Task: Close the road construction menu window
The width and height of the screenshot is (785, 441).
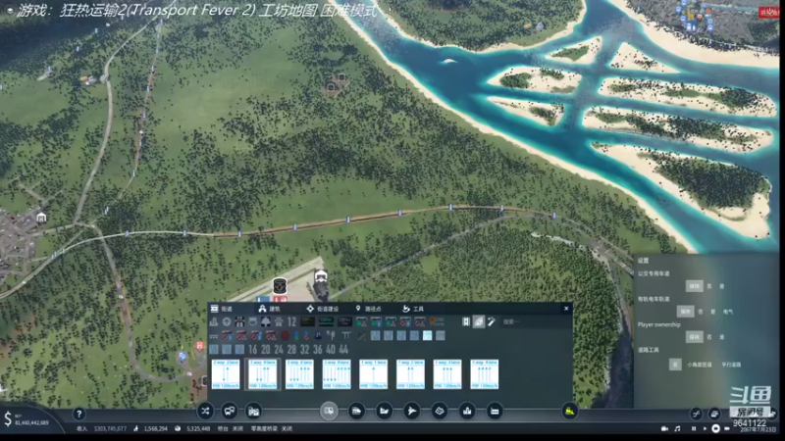Action: (x=566, y=309)
